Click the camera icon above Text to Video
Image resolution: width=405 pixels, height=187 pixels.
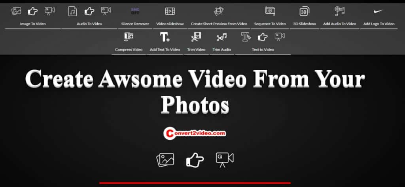[x=280, y=37]
